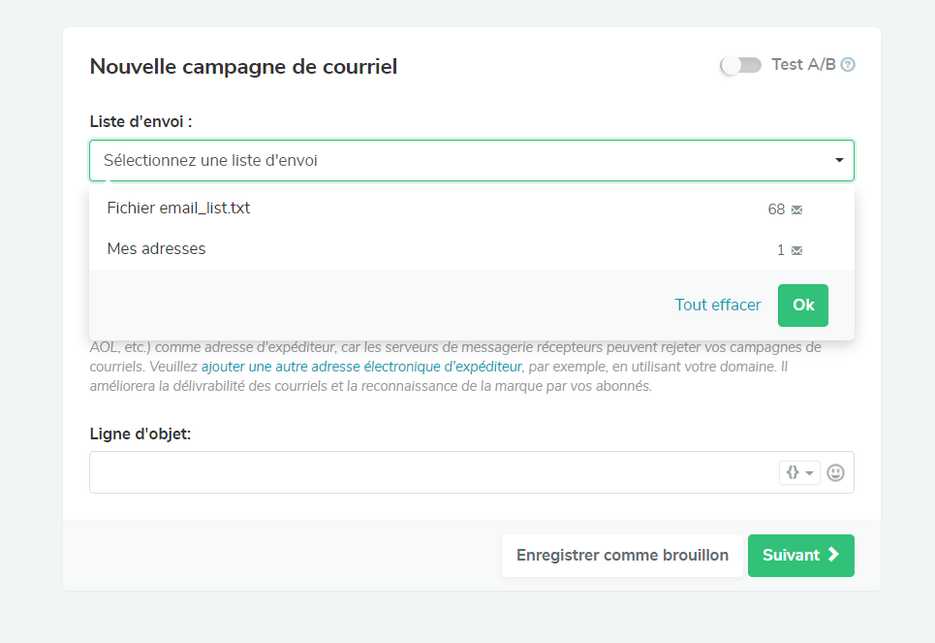Choose the 'Mes adresses' list option

pyautogui.click(x=156, y=248)
